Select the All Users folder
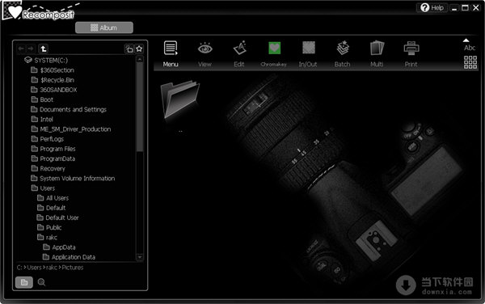 tap(53, 198)
